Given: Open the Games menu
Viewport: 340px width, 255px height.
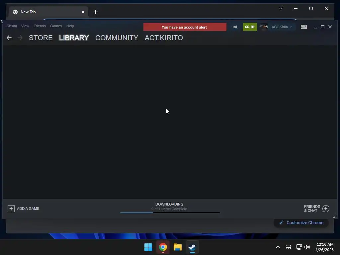Looking at the screenshot, I should pos(56,26).
